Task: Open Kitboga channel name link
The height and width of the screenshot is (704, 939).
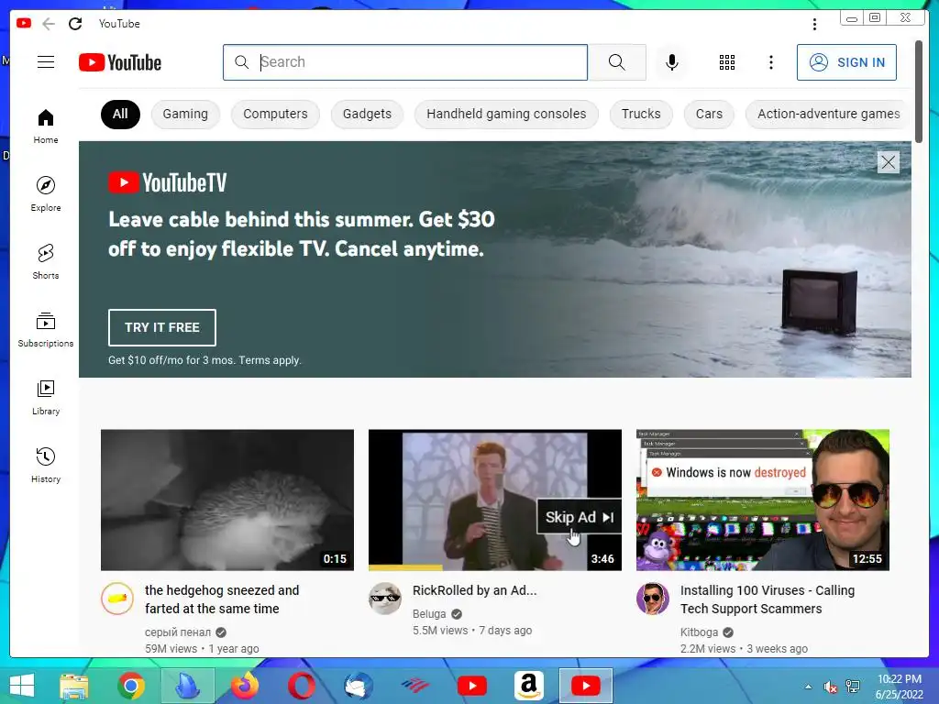Action: pos(699,632)
